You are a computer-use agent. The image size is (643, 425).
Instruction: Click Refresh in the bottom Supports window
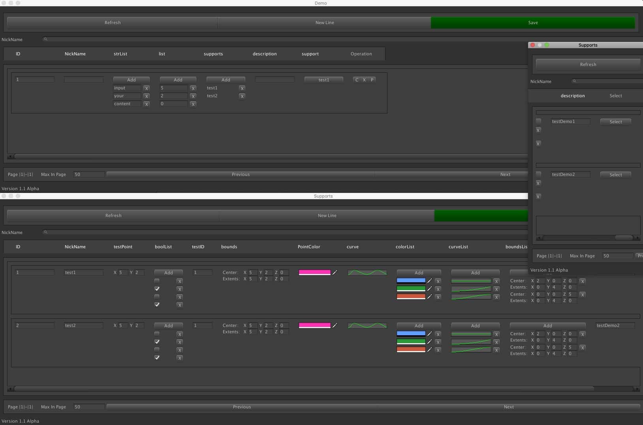113,215
